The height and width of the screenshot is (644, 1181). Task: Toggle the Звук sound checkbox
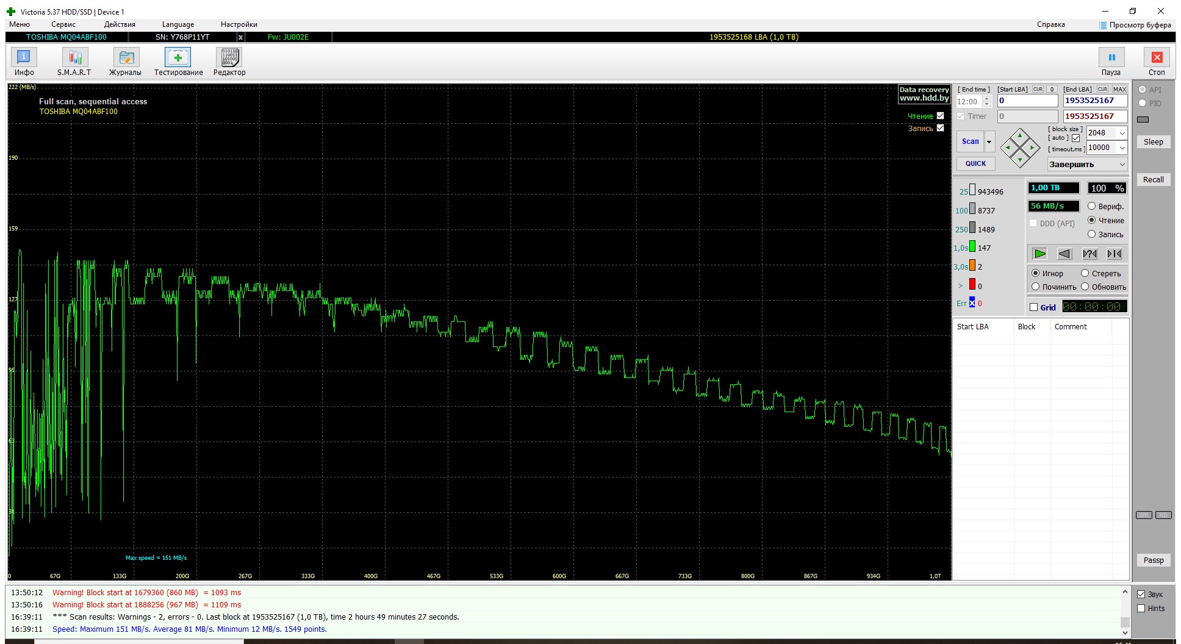1141,594
